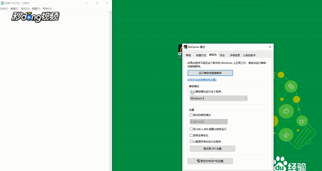The image size is (322, 171).
Task: Click the WeGame icon in properties title bar
Action: pyautogui.click(x=186, y=47)
